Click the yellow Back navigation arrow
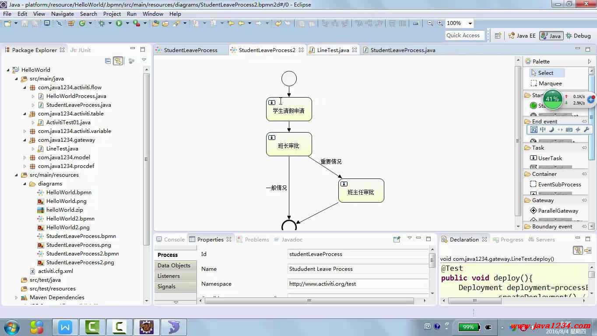597x336 pixels. (241, 23)
